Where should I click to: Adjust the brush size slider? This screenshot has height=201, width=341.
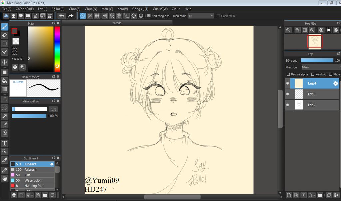(29, 109)
